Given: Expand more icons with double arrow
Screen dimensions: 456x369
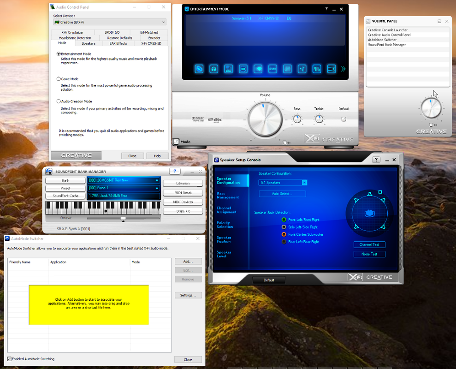Looking at the screenshot, I should pos(343,69).
